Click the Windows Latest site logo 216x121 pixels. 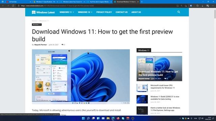click(x=43, y=12)
